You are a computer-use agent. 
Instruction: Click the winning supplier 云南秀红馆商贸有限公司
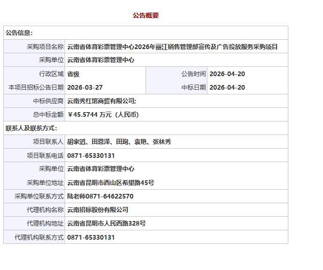click(102, 101)
